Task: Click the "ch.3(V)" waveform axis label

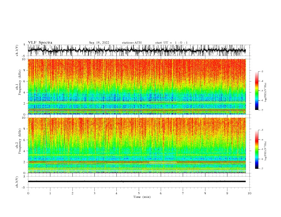Action: pyautogui.click(x=17, y=182)
